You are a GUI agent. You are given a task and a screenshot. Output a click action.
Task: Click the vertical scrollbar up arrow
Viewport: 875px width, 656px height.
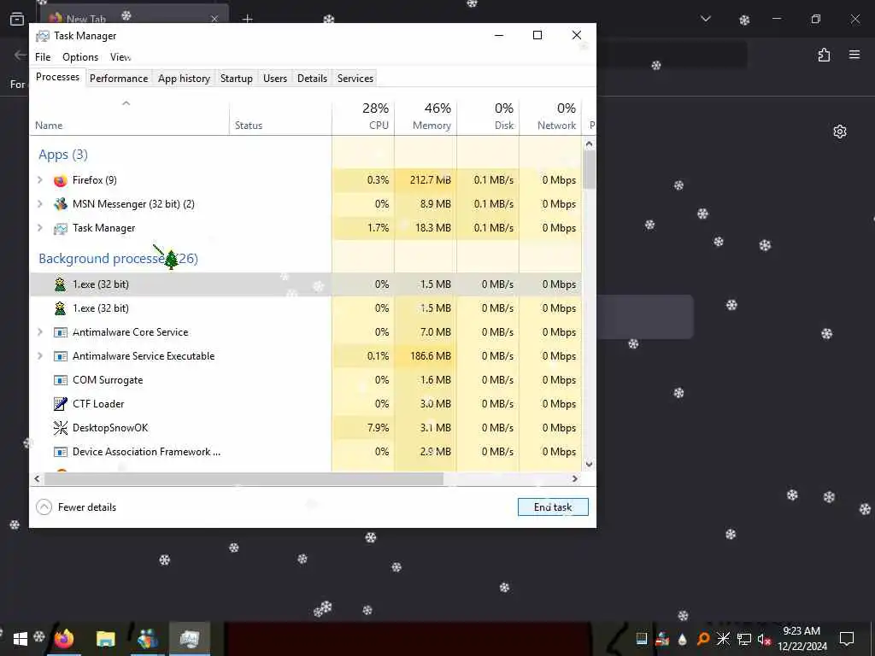pyautogui.click(x=589, y=143)
